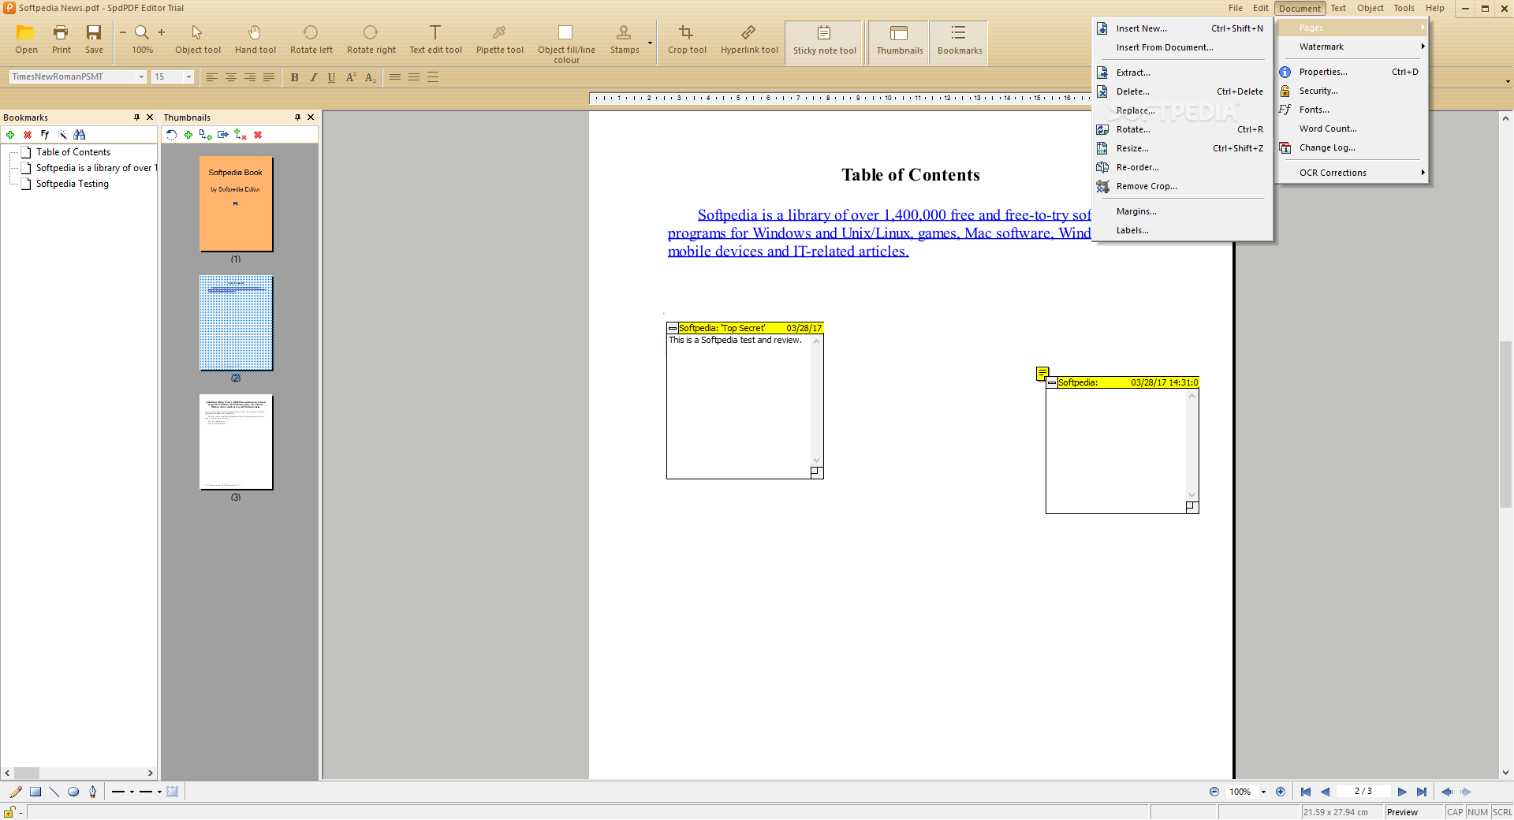Expand the OCR Corrections submenu
Image resolution: width=1514 pixels, height=820 pixels.
click(1352, 173)
